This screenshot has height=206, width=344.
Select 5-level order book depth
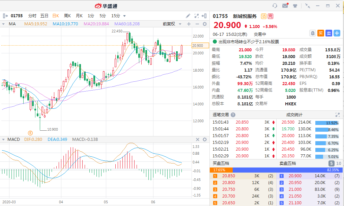tap(331, 163)
